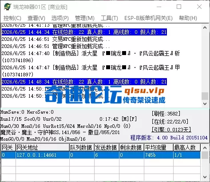The image size is (210, 182).
Task: Click the Hum0/30 Mon0/16 UsrRot15/624 line
Action: [x=65, y=126]
